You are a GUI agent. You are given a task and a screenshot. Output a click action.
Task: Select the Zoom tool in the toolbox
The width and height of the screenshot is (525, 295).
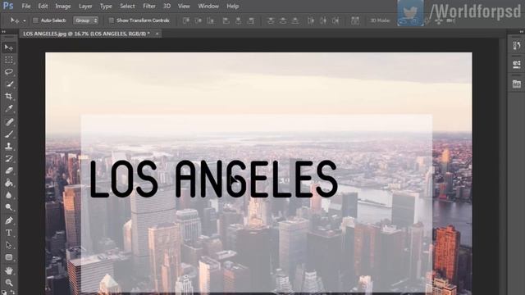[9, 283]
